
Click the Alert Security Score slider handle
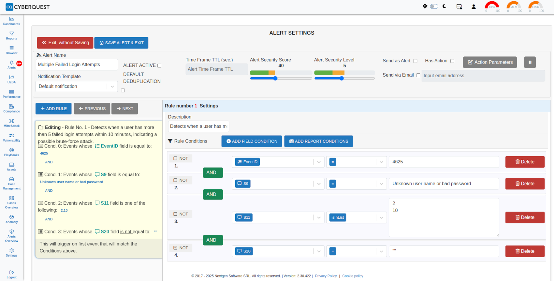tap(275, 78)
